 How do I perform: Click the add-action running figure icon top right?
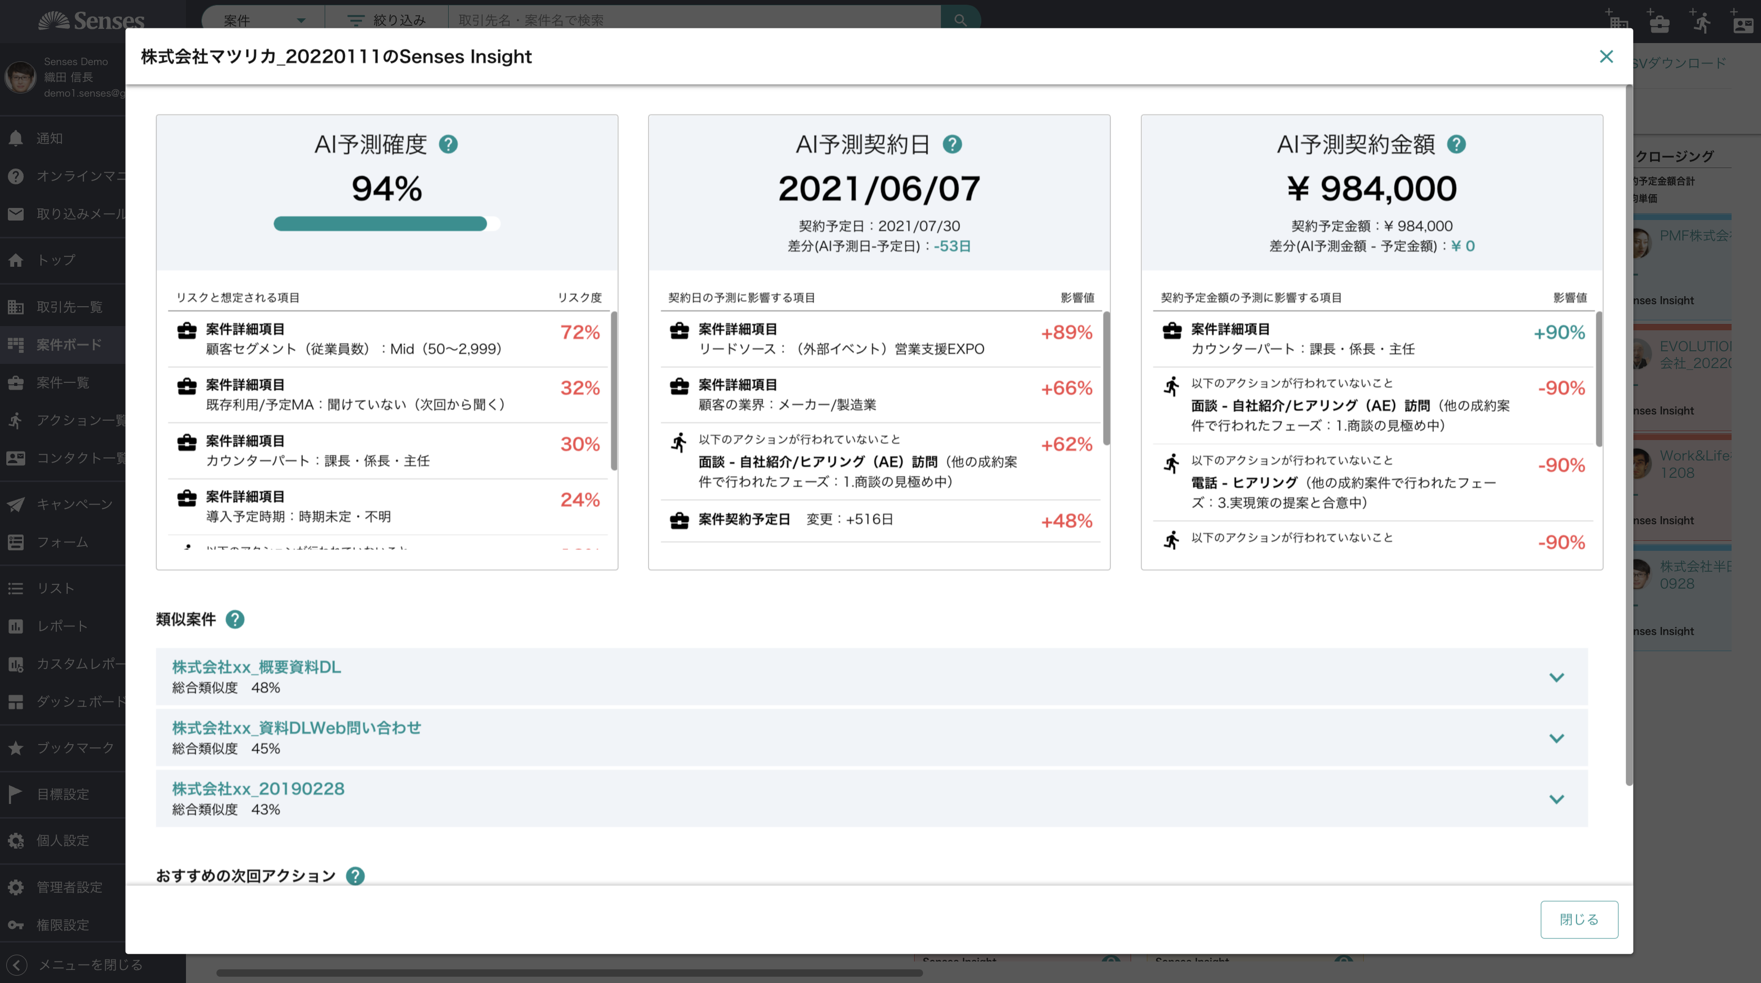[1701, 20]
